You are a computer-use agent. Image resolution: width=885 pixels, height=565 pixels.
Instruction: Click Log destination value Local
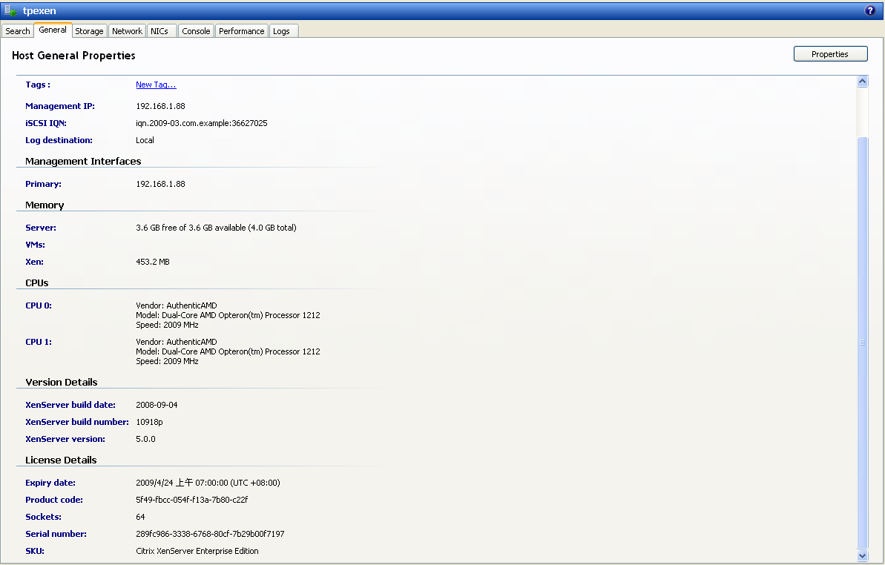(145, 140)
